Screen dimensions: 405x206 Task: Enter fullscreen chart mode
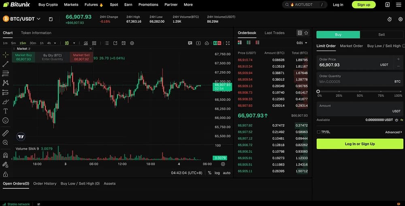click(x=228, y=43)
